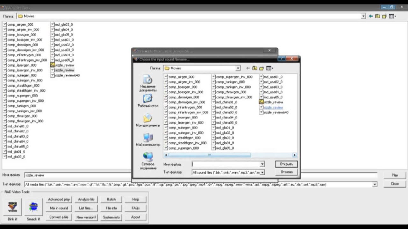This screenshot has height=229, width=408.
Task: Open Network Places in dialog sidebar
Action: click(x=148, y=161)
